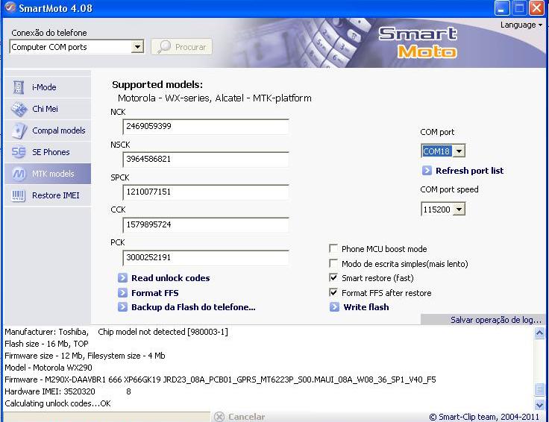Click the CCK code field
This screenshot has height=422, width=549.
tap(206, 225)
